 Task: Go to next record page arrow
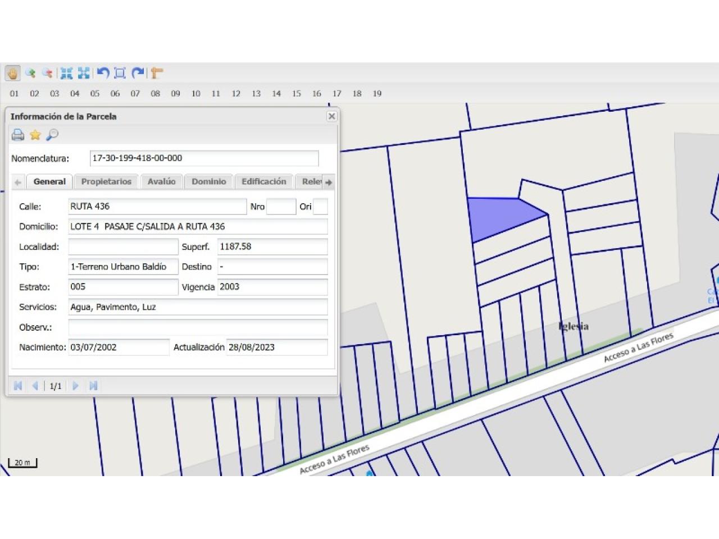[x=75, y=386]
